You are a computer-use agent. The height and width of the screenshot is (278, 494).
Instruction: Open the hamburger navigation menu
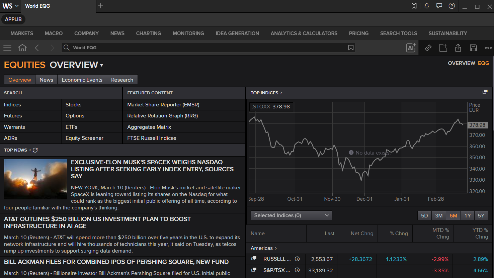click(x=7, y=48)
